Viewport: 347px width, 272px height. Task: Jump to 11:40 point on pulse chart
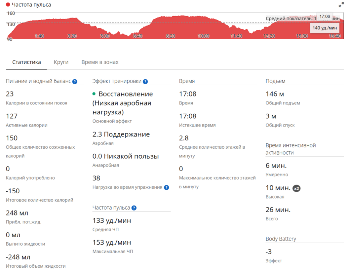coord(236,36)
